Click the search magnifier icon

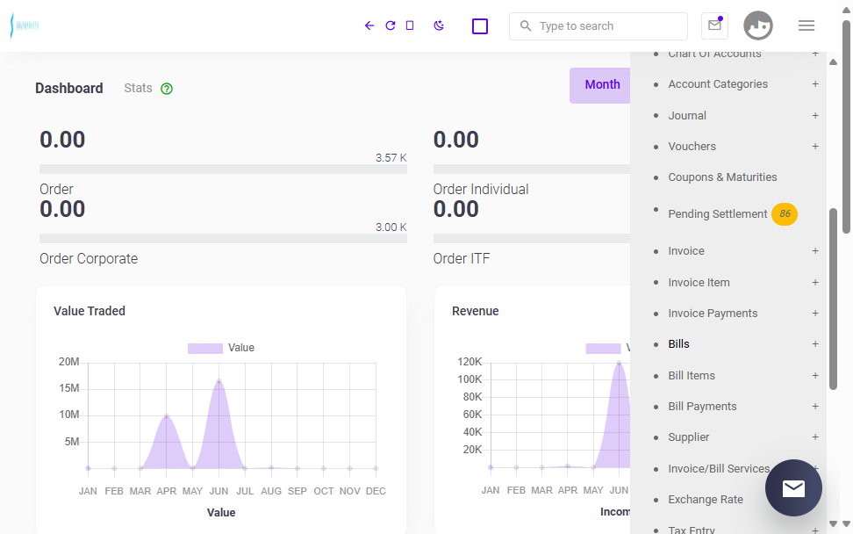click(x=526, y=25)
